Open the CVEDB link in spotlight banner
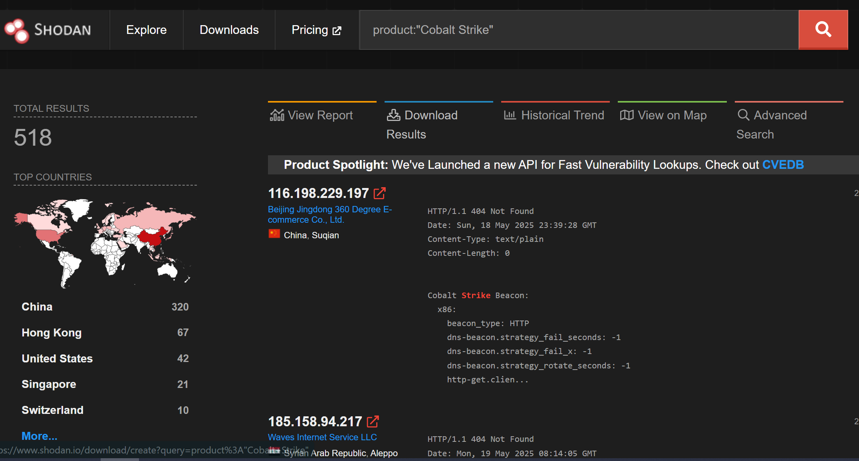This screenshot has width=859, height=461. point(783,165)
